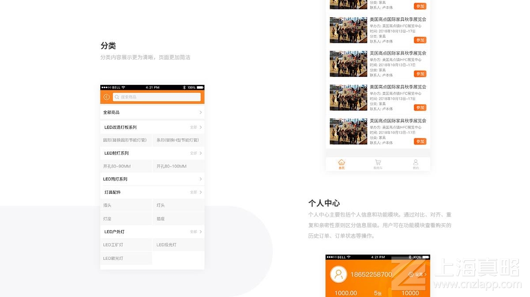This screenshot has width=530, height=297.
Task: Expand the LED筒灯系列 category chevron
Action: tap(201, 179)
